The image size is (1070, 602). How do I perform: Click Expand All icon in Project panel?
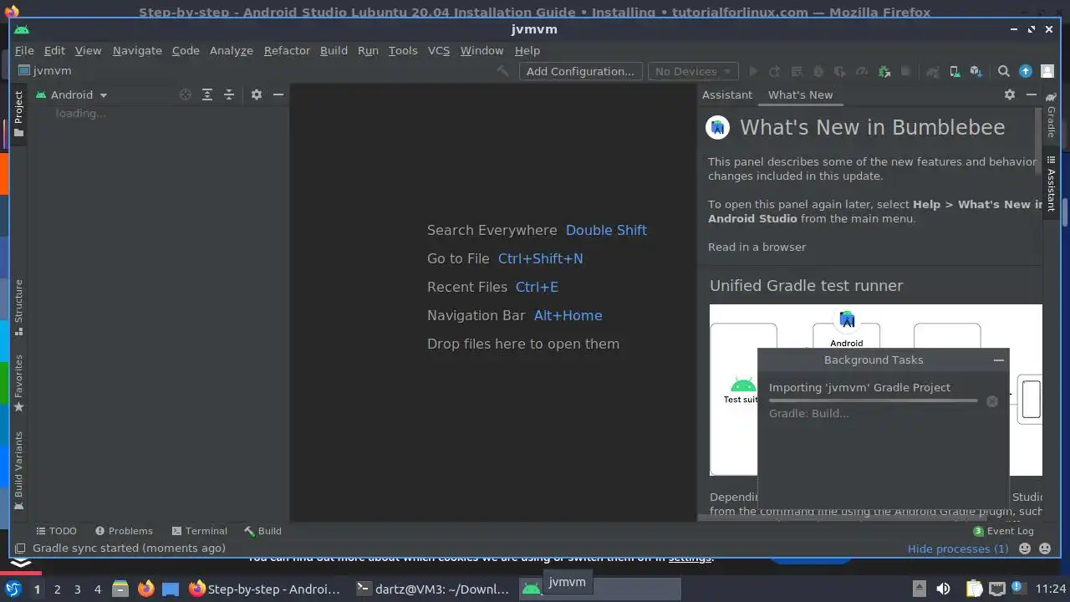click(207, 94)
